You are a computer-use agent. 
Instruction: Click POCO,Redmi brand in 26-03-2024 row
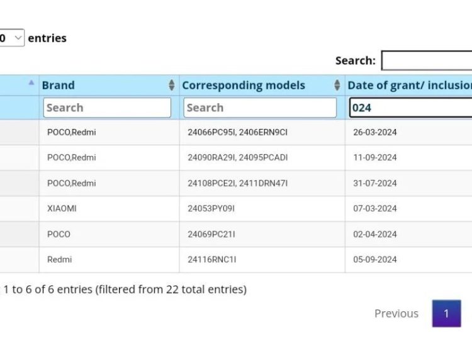point(110,132)
